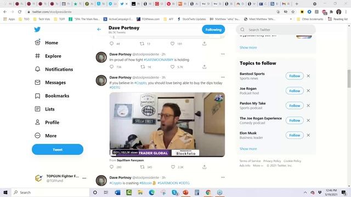
Task: Open more options on Crypto is crashing tweet
Action: [223, 177]
